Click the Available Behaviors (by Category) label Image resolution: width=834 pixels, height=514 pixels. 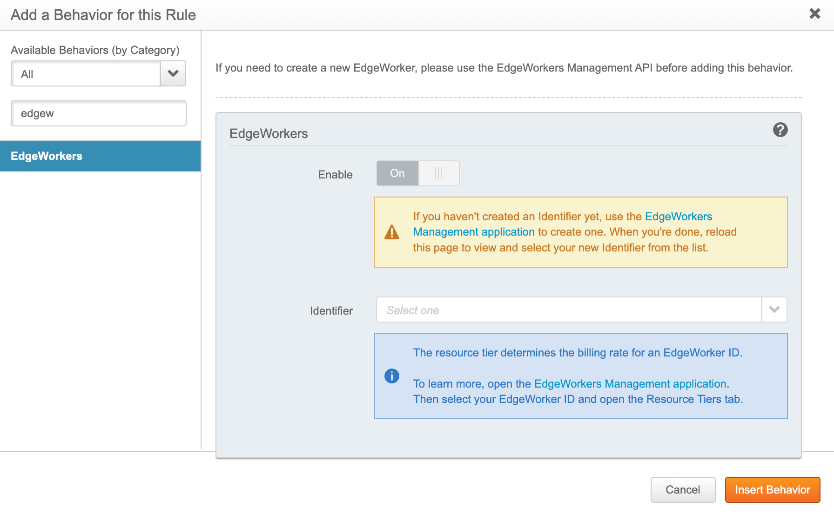tap(95, 50)
